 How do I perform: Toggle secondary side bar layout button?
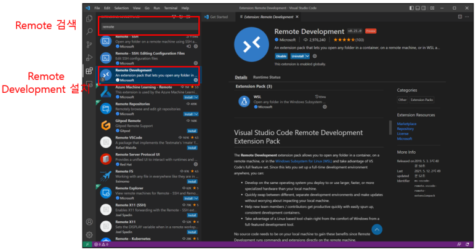[x=424, y=8]
